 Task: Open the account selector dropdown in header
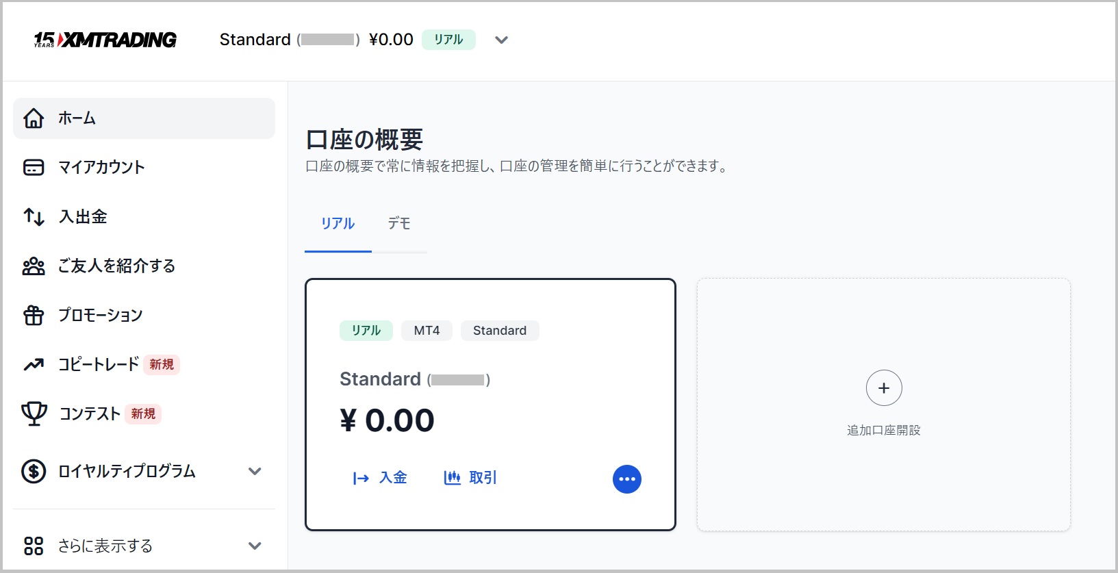[501, 40]
